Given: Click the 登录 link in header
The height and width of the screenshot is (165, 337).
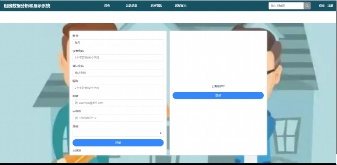Looking at the screenshot, I should [322, 6].
